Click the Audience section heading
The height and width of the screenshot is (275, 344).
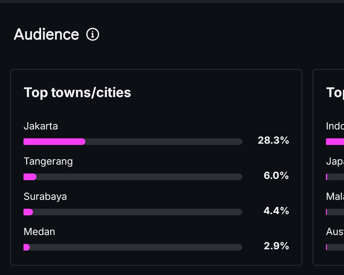(x=46, y=34)
